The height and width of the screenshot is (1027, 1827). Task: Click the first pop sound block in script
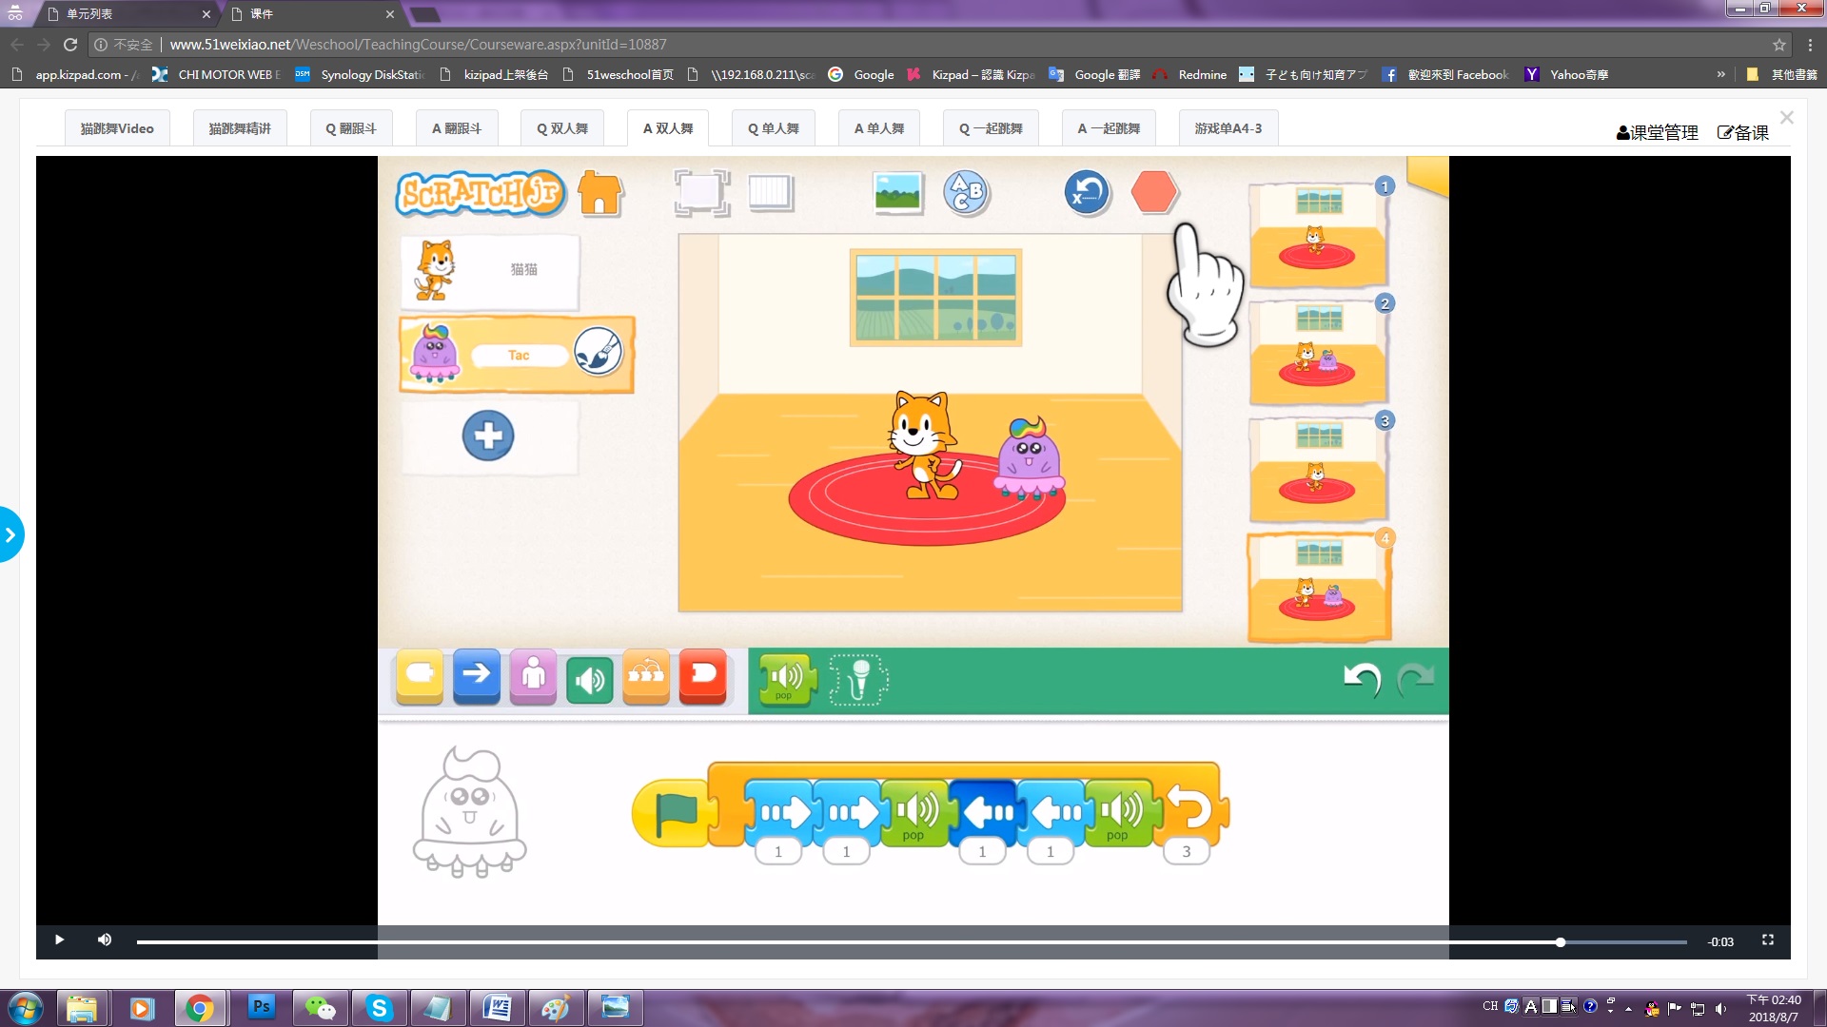[x=915, y=813]
